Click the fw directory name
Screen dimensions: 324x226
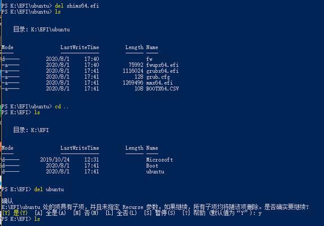tap(149, 59)
